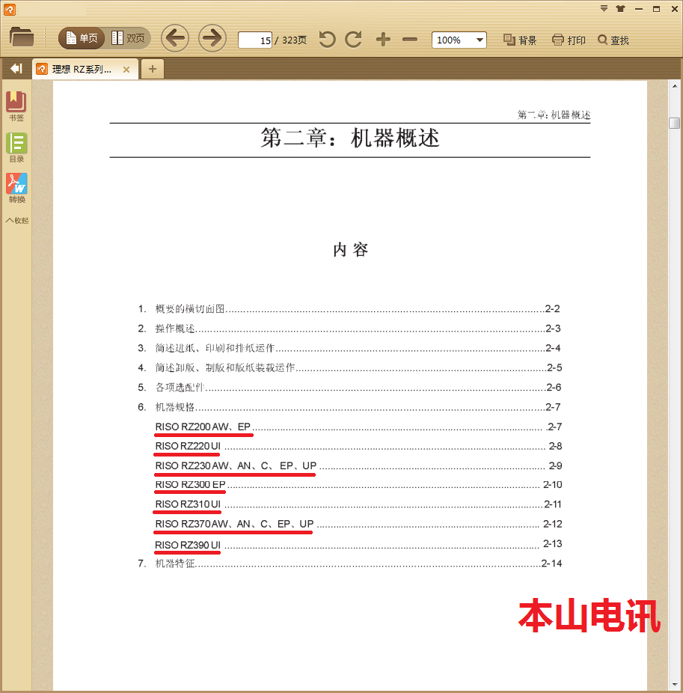Rotate the page counterclockwise

[327, 40]
